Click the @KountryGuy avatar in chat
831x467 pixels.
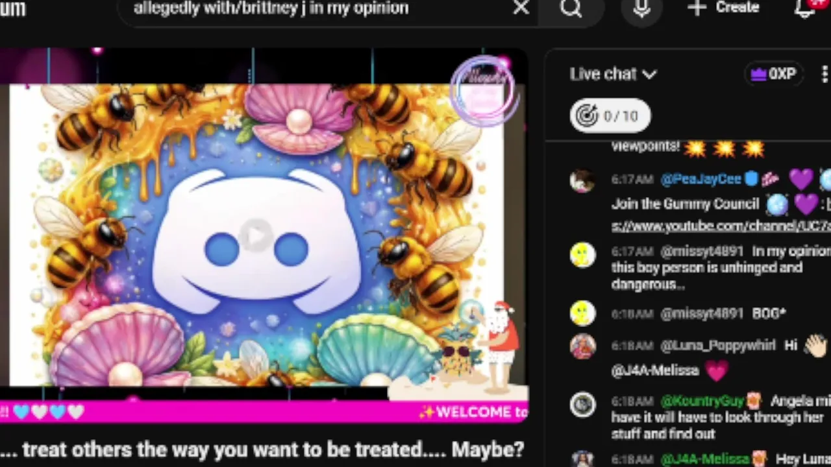[582, 405]
